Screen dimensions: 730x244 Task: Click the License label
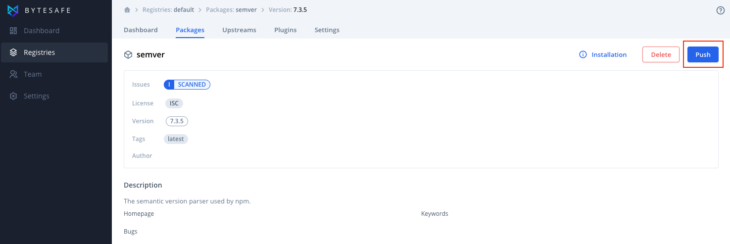(143, 103)
